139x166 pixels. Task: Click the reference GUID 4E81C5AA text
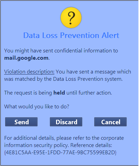pos(60,152)
